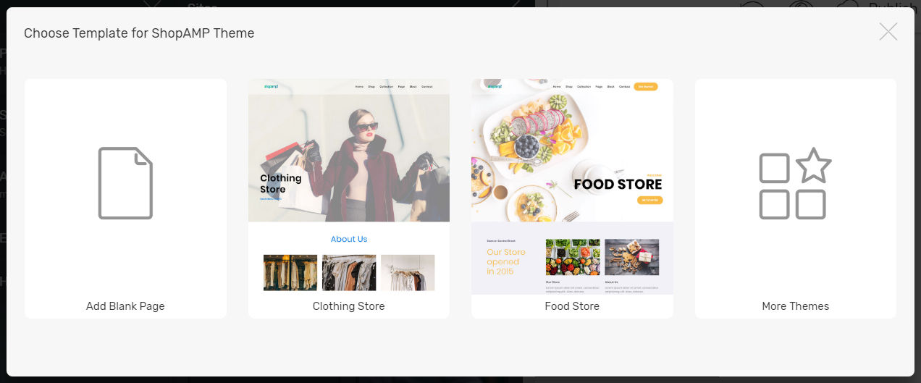This screenshot has height=383, width=921.
Task: Click the preview eye icon in top bar
Action: tap(799, 4)
